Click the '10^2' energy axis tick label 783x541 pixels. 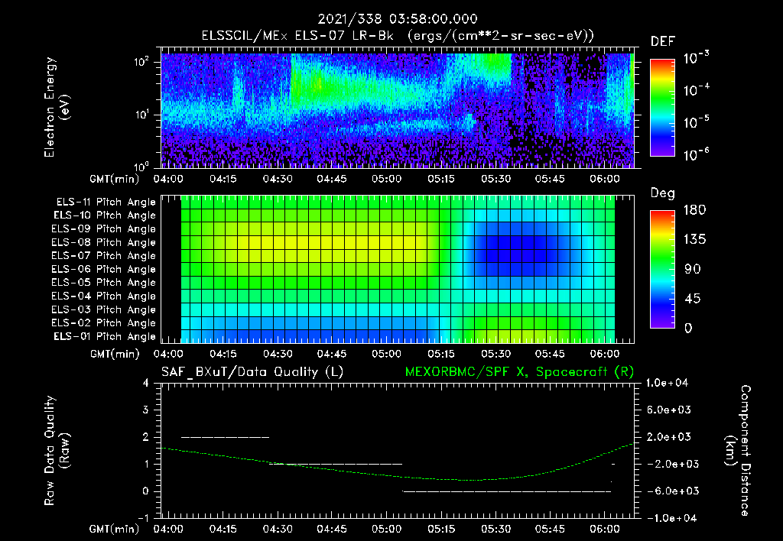click(x=142, y=61)
